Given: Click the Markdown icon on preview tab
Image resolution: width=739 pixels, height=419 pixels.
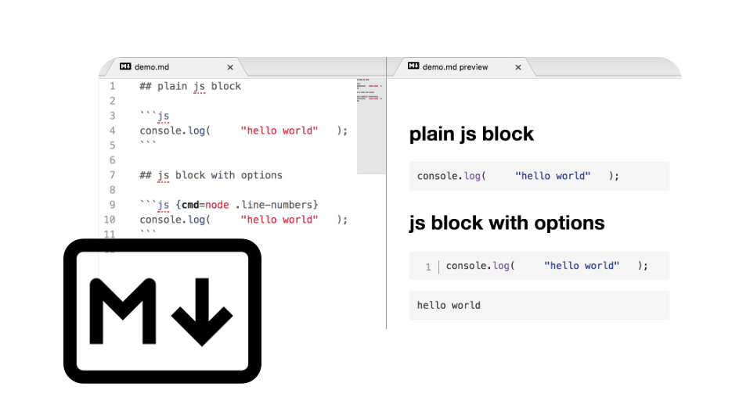Looking at the screenshot, I should [413, 67].
